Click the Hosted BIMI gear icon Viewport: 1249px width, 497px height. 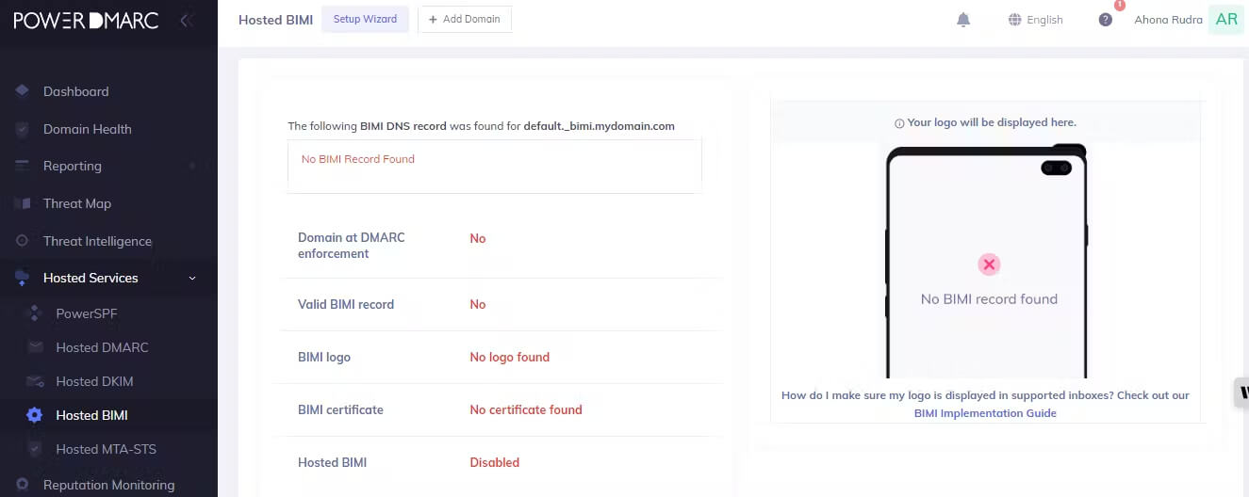pos(35,415)
